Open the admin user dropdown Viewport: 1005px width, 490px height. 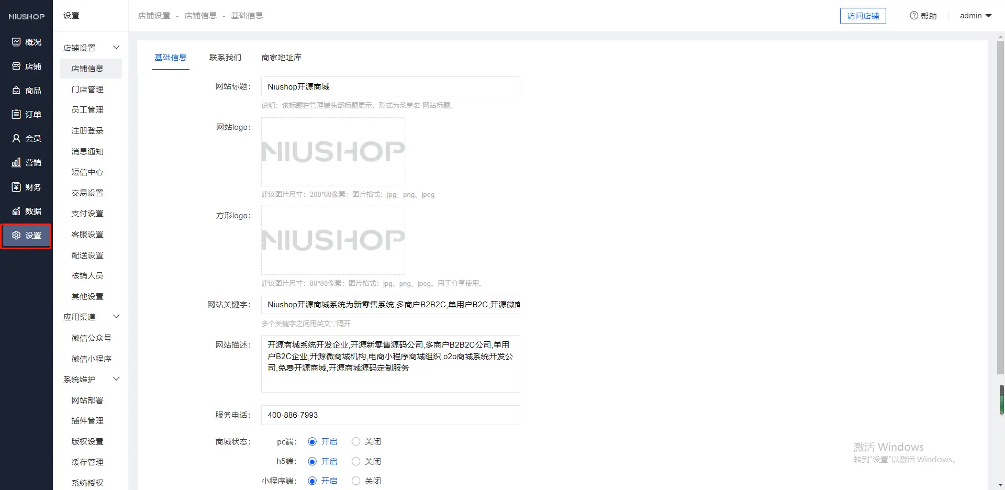[975, 16]
